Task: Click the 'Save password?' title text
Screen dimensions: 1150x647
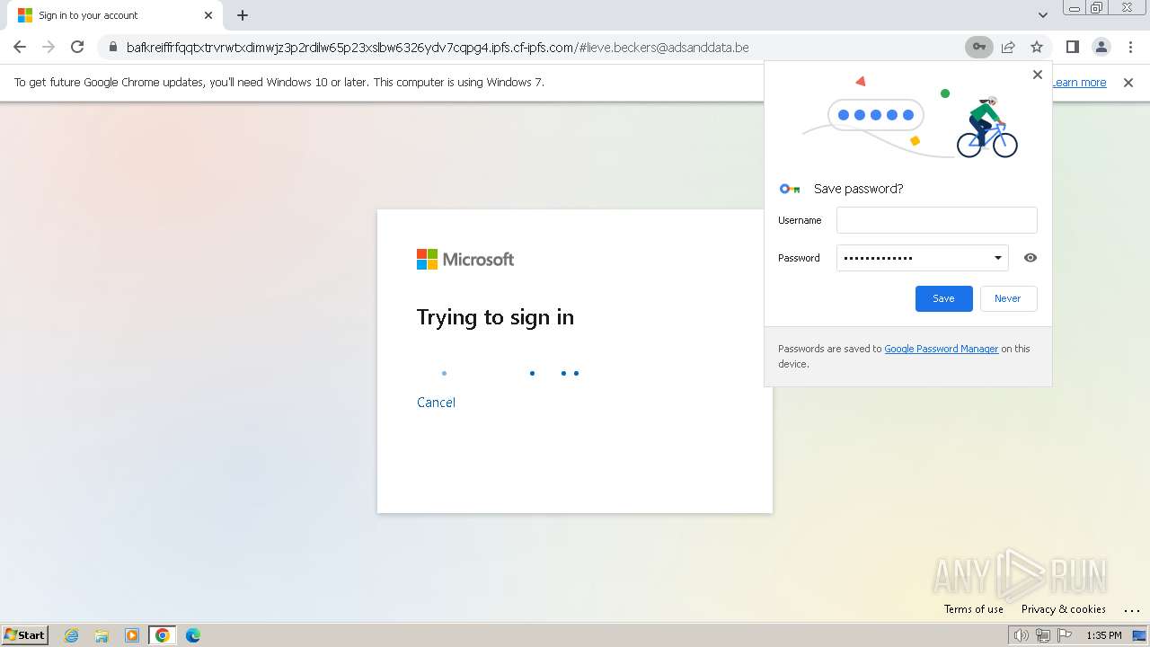Action: (x=858, y=189)
